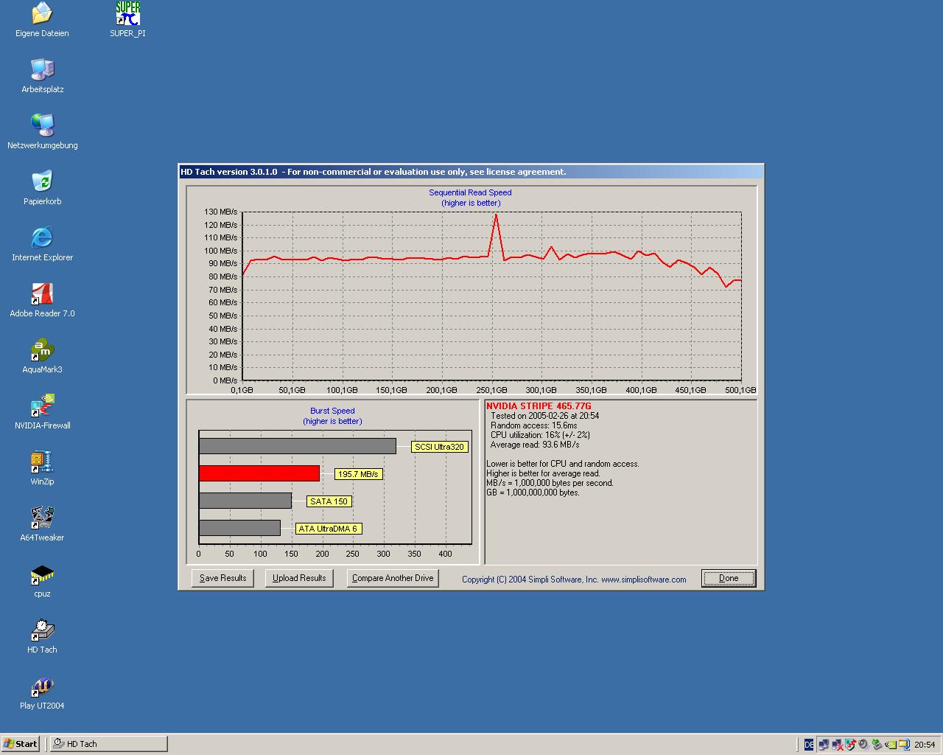This screenshot has width=943, height=755.
Task: Launch the Play UT2004 desktop shortcut
Action: 42,692
